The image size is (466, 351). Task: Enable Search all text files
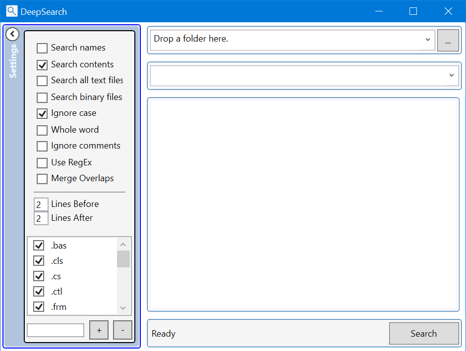click(x=42, y=81)
